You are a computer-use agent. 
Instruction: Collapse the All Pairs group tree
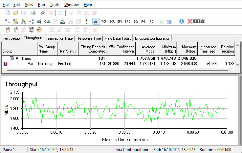pyautogui.click(x=11, y=58)
